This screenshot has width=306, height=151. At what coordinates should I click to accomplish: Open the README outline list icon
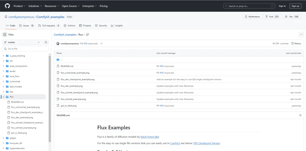300,115
